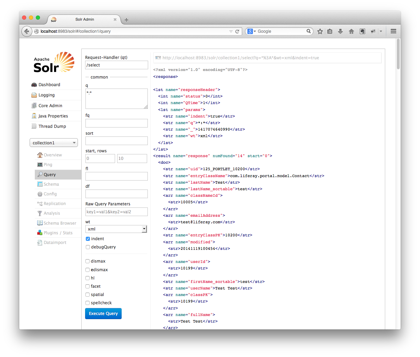Open the Core Admin icon
The image size is (420, 357).
(34, 106)
